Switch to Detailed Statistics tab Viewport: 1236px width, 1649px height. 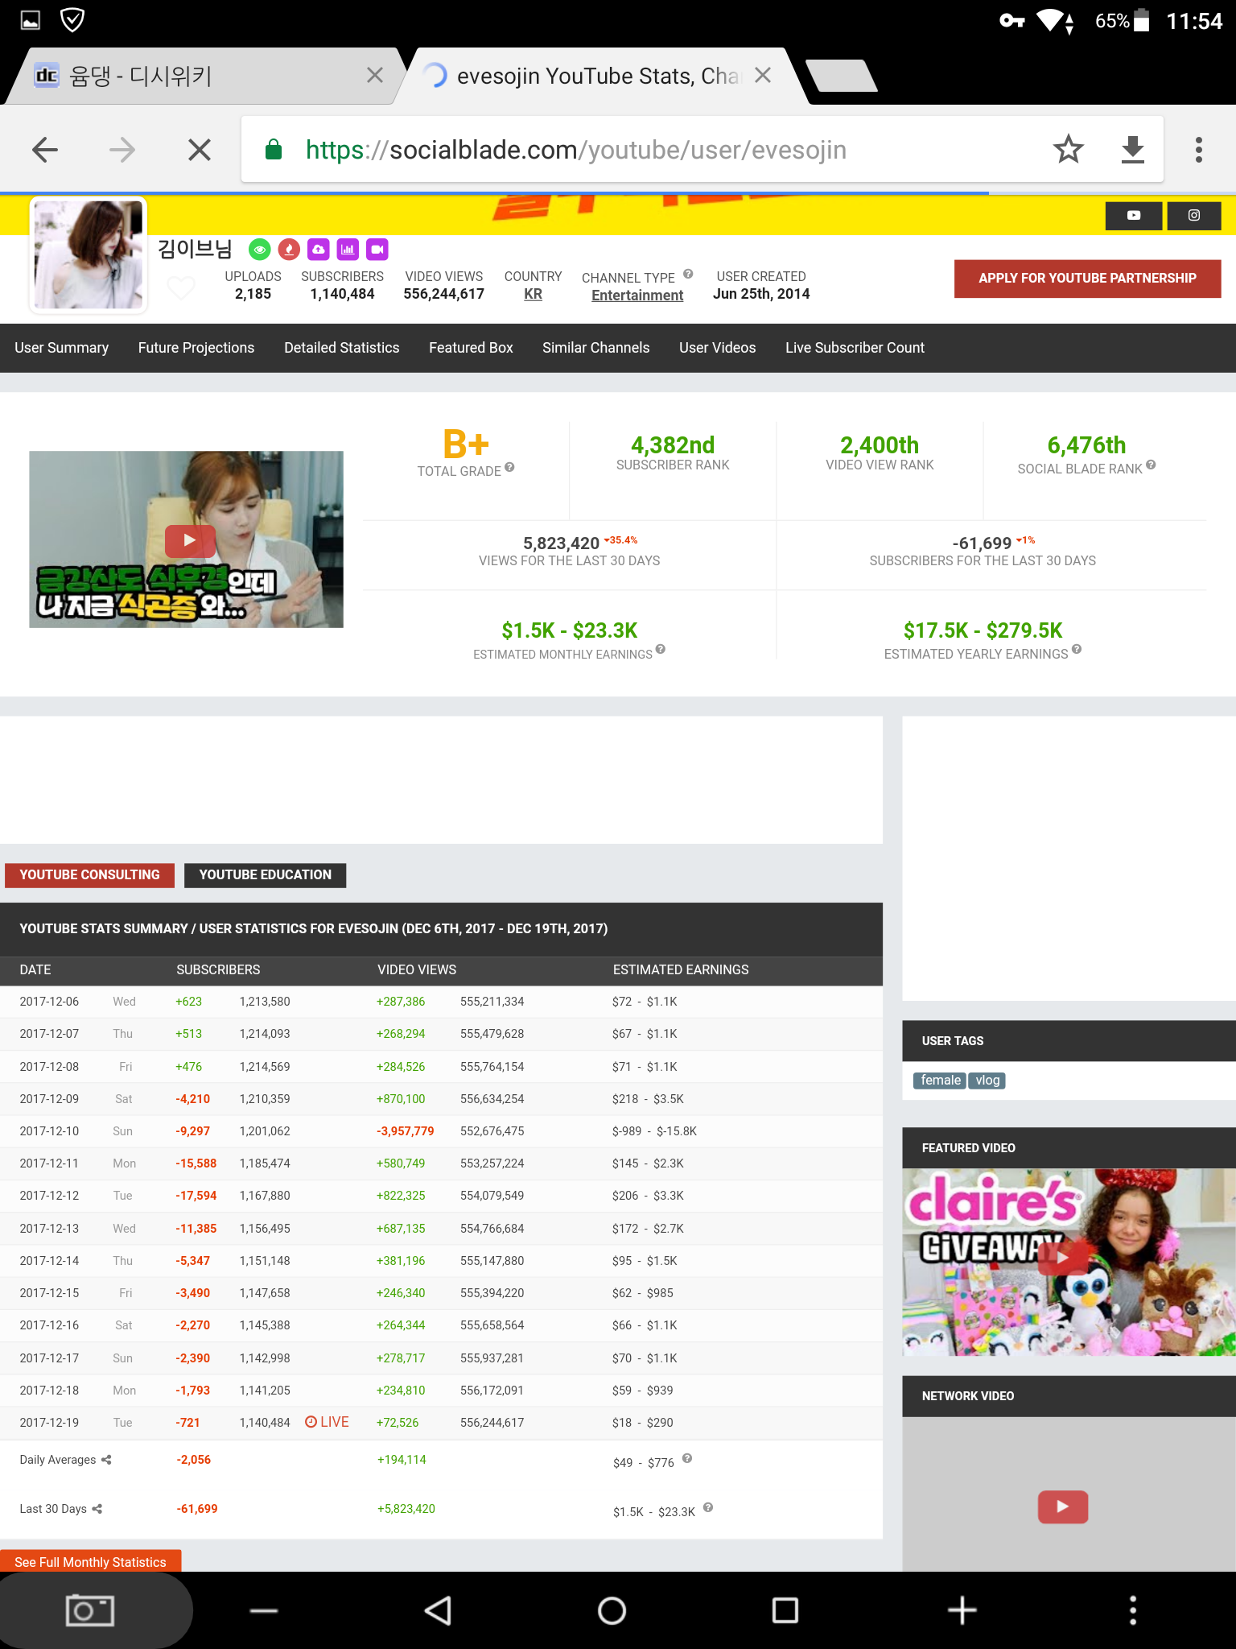(341, 348)
